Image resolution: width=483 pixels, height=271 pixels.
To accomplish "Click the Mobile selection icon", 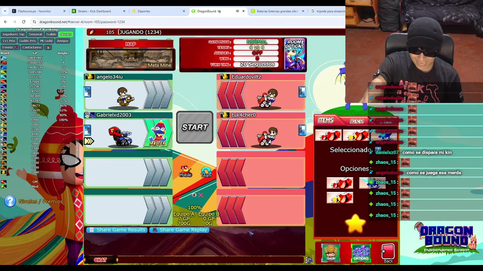I will (x=185, y=171).
